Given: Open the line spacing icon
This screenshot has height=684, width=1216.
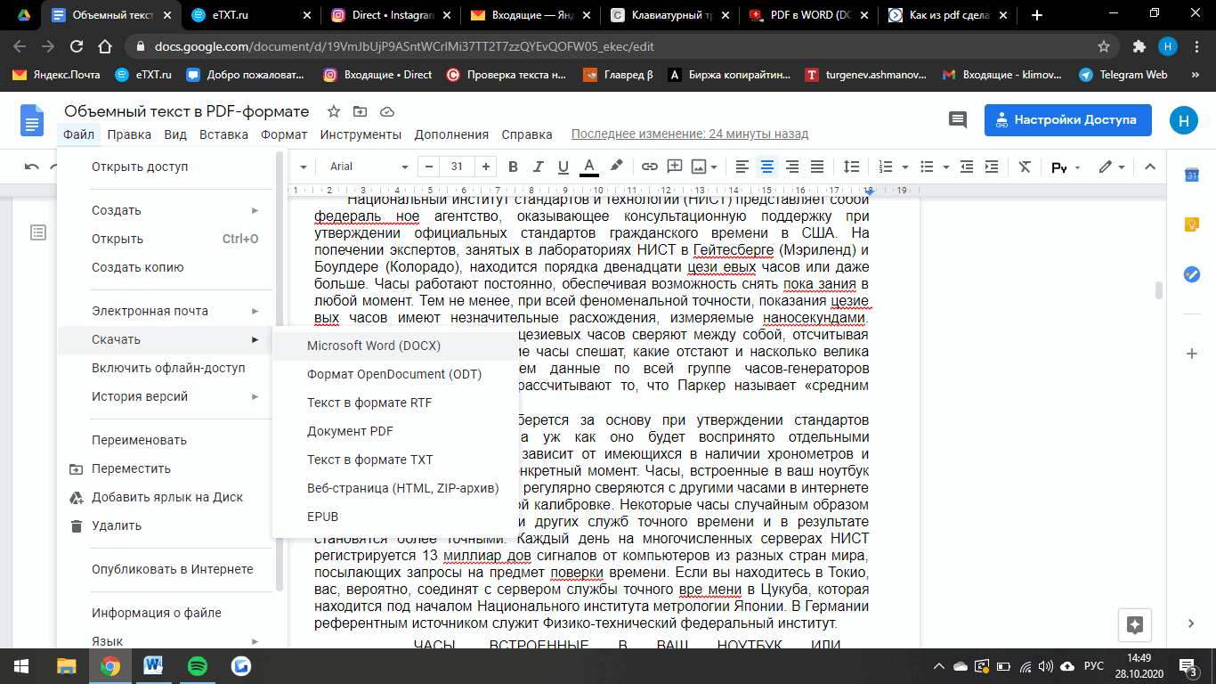Looking at the screenshot, I should pos(851,167).
